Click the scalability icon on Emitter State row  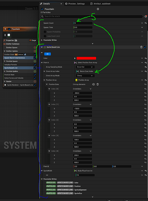[25, 55]
